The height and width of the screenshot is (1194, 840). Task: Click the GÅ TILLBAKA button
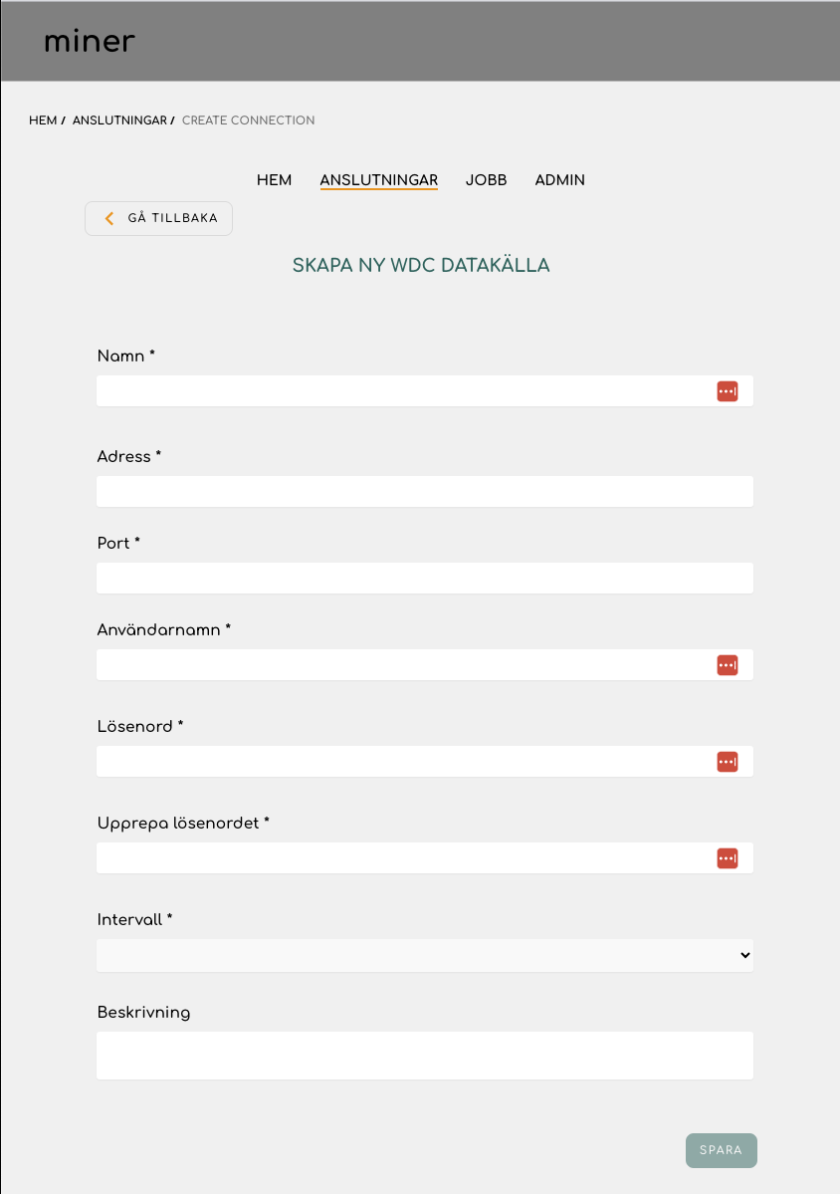coord(158,218)
